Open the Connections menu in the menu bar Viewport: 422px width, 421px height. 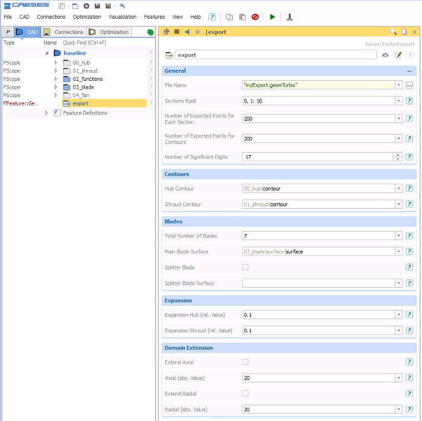click(x=51, y=17)
